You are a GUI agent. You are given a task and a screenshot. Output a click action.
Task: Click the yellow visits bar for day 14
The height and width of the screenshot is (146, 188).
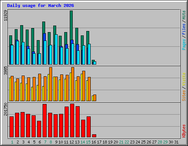tap(82, 87)
